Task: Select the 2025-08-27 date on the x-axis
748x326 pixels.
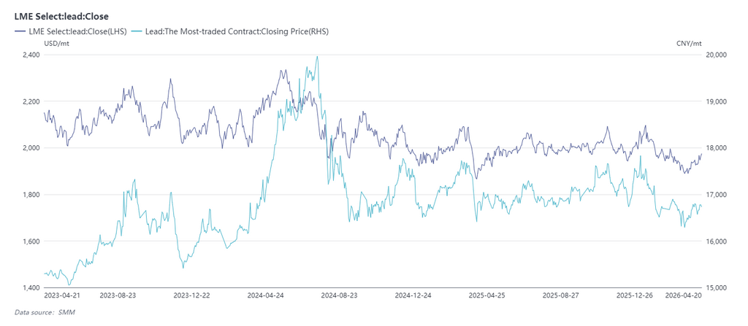Action: click(x=561, y=297)
